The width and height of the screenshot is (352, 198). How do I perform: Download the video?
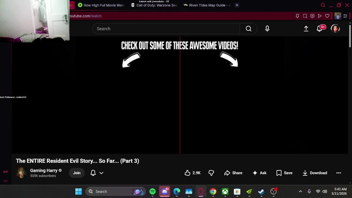[315, 173]
